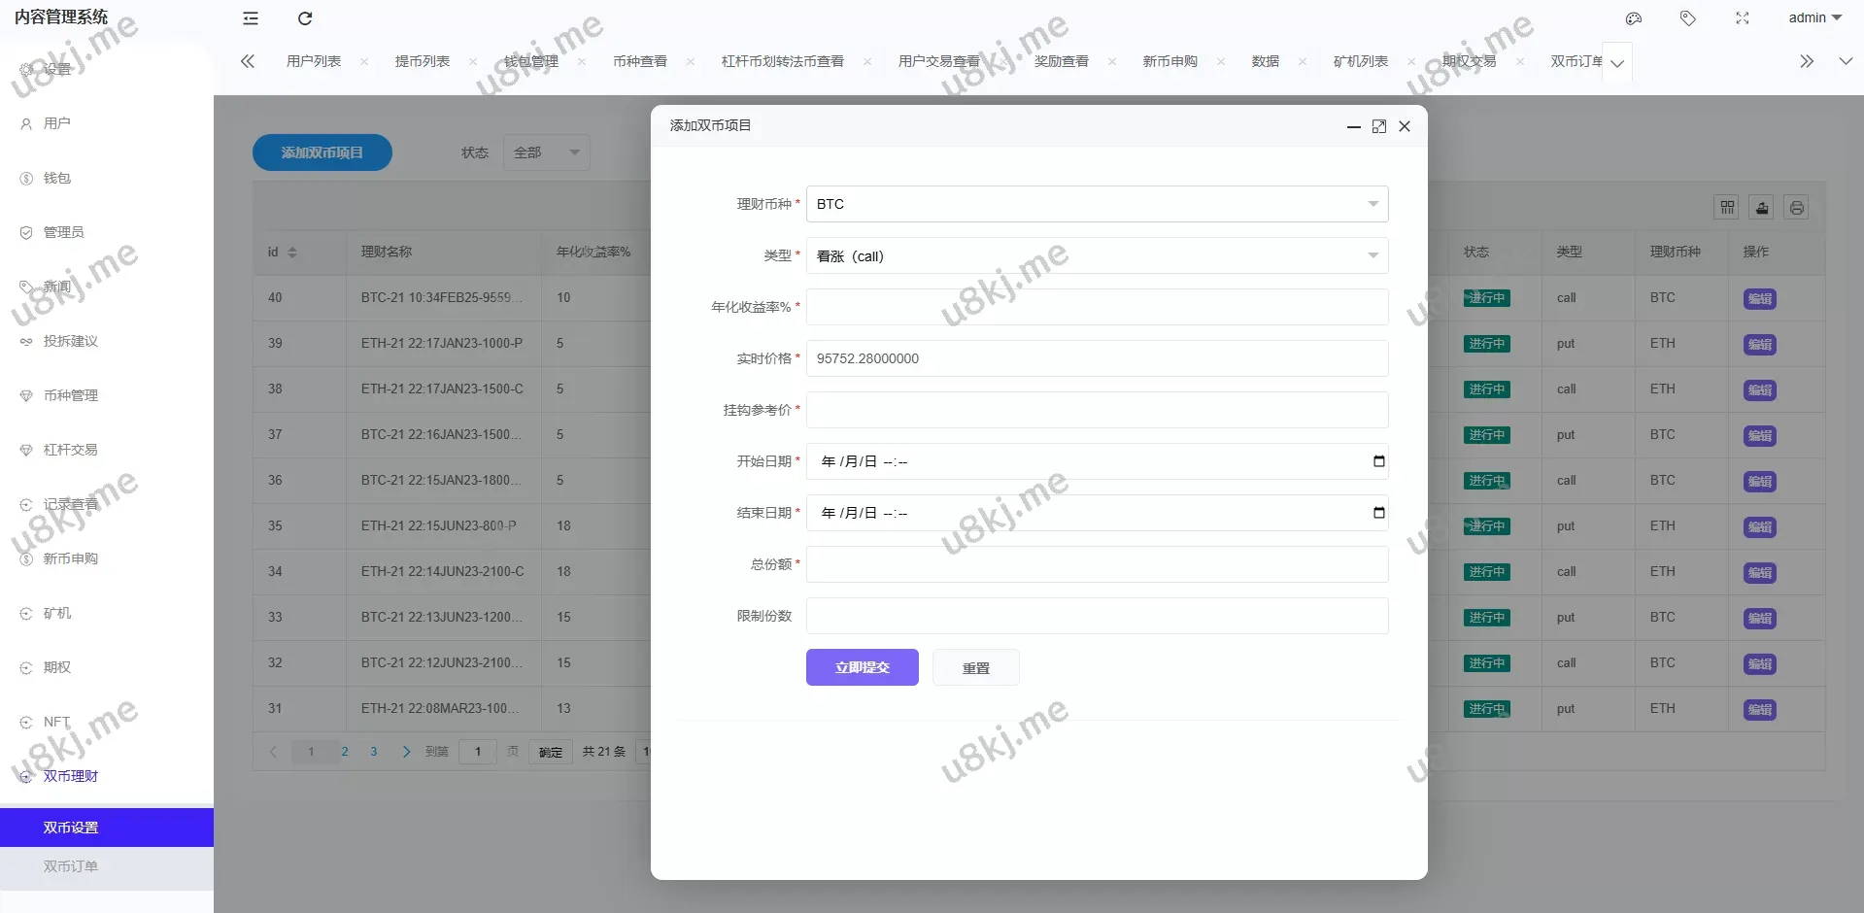Open the 类型 dropdown showing 看涨 (call)
This screenshot has height=913, width=1864.
point(1096,255)
